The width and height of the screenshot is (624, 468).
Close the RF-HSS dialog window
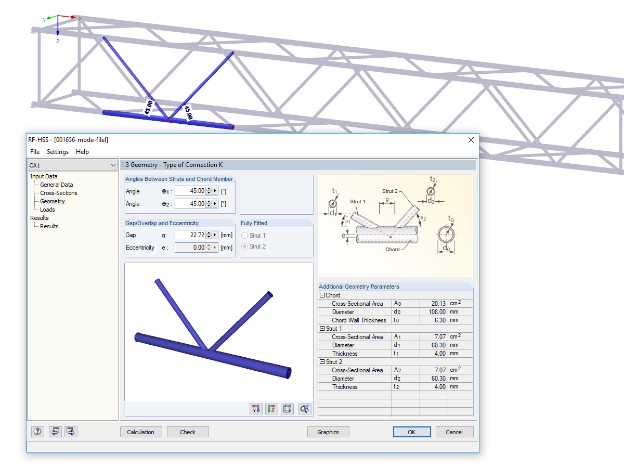click(471, 140)
